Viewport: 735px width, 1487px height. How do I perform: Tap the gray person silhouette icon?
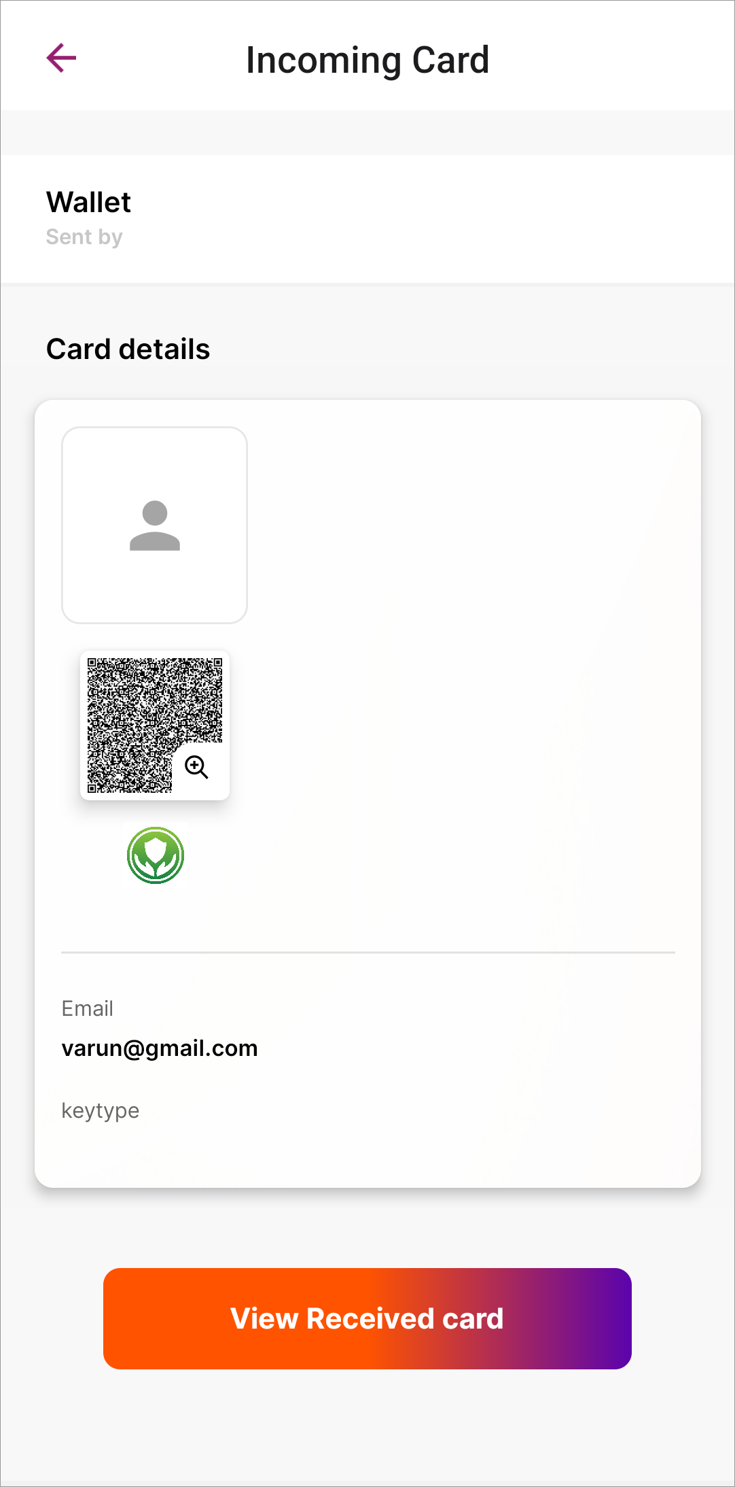(x=155, y=526)
